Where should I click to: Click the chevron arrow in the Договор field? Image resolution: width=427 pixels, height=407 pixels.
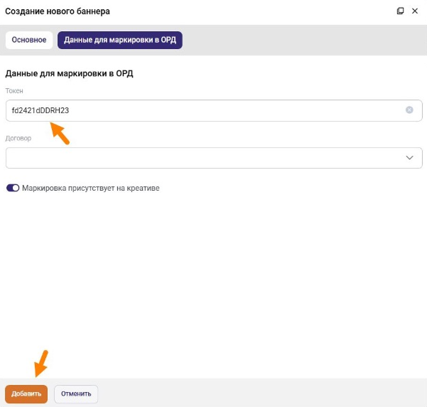pyautogui.click(x=409, y=158)
